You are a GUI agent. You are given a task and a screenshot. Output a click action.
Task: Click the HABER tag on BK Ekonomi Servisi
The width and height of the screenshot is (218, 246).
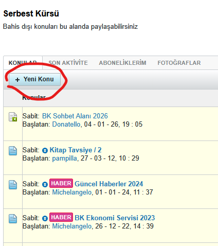click(x=61, y=217)
